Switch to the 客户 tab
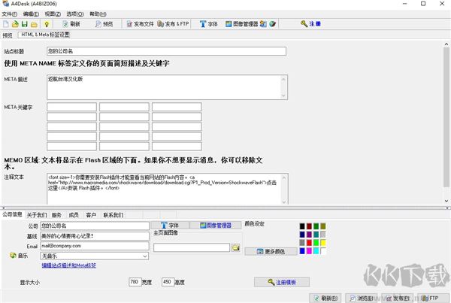 [91, 215]
